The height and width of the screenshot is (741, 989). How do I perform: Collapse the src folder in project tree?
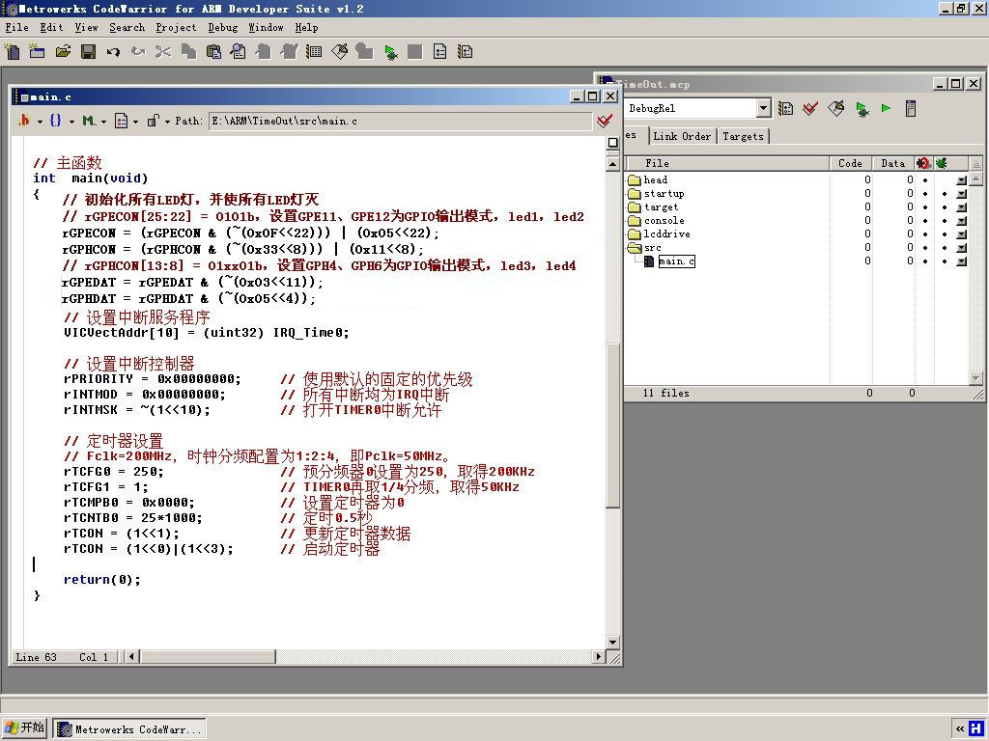(x=635, y=248)
